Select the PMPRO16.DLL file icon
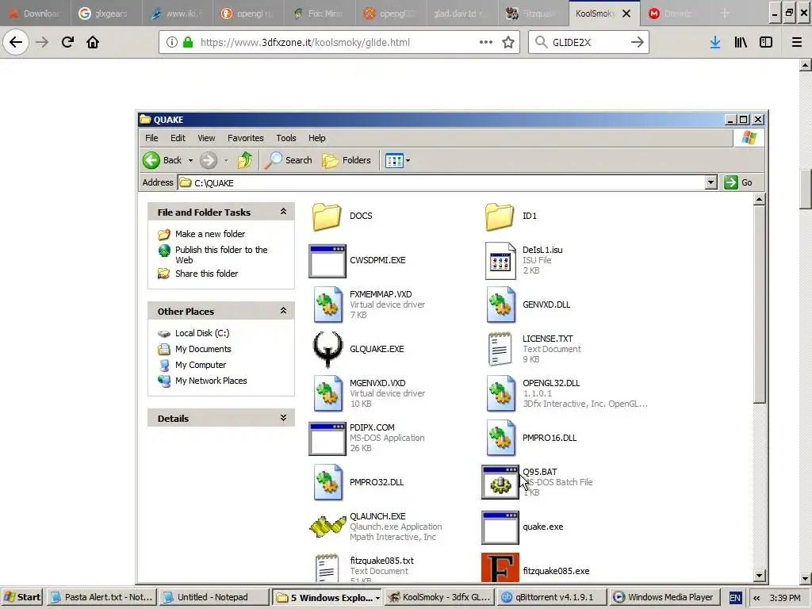The image size is (812, 609). pos(501,438)
